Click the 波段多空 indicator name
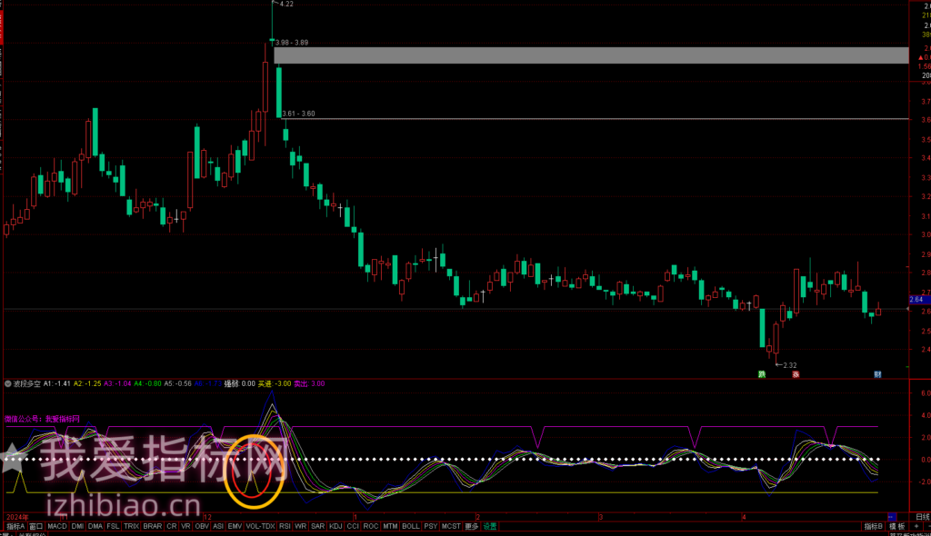Screen dimensions: 931x536 point(26,383)
